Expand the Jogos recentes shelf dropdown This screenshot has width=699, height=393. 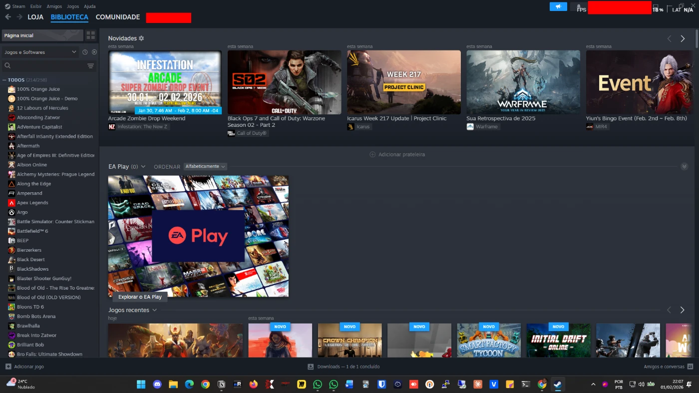pos(155,310)
